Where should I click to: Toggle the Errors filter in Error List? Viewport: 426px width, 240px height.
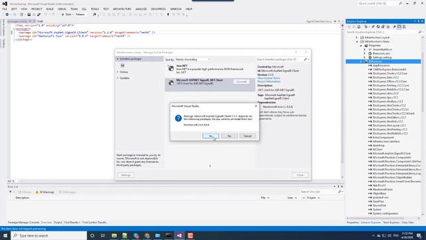(25, 192)
